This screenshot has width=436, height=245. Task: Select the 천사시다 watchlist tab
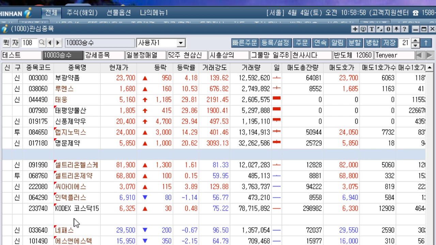[312, 55]
